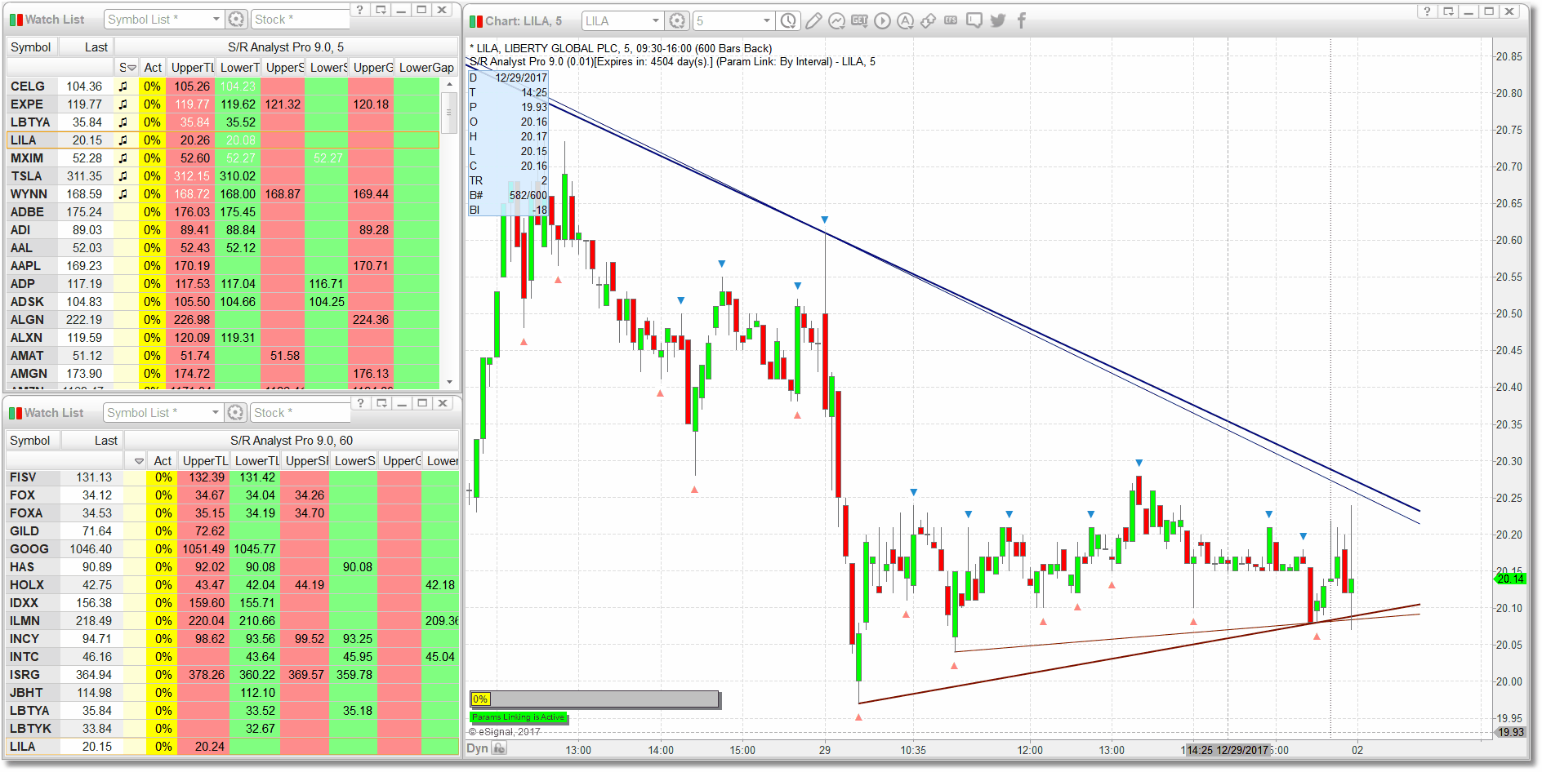Click the Act column header in top Watch List
This screenshot has height=772, width=1542.
click(153, 68)
